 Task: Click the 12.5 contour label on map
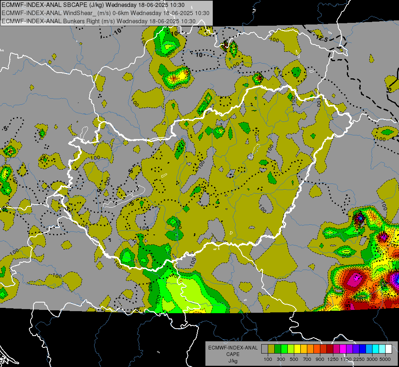coord(322,38)
